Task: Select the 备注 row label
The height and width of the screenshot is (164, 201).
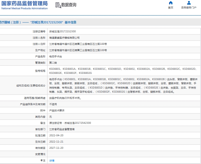Action: (x=43, y=123)
